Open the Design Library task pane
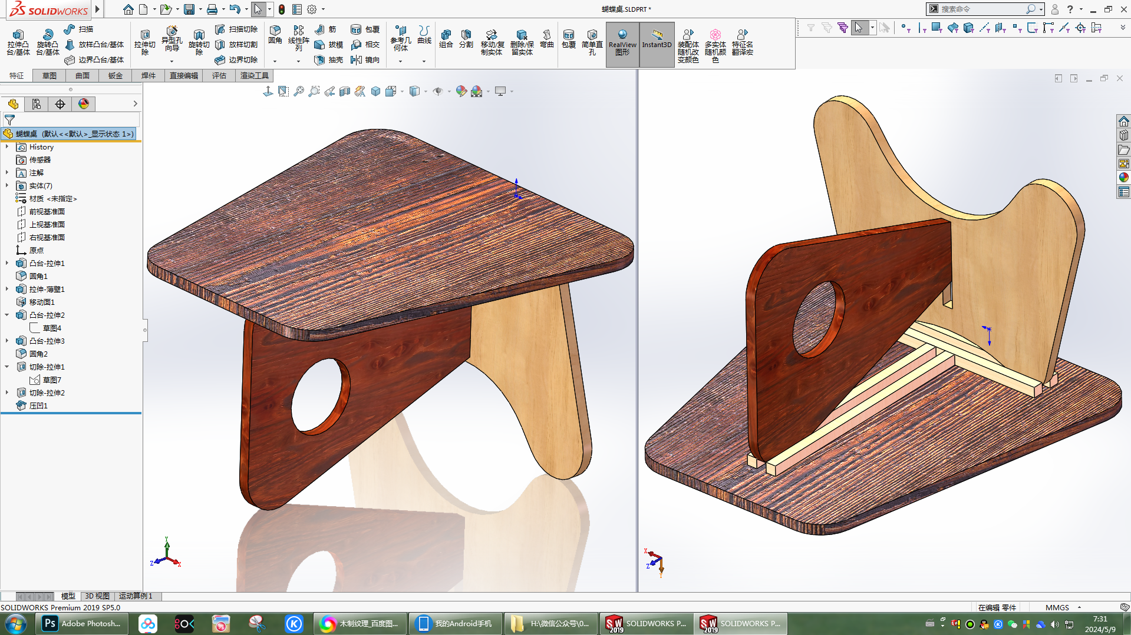This screenshot has height=635, width=1131. [x=1124, y=135]
